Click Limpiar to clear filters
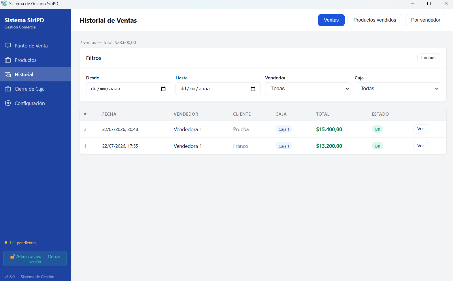 (429, 58)
